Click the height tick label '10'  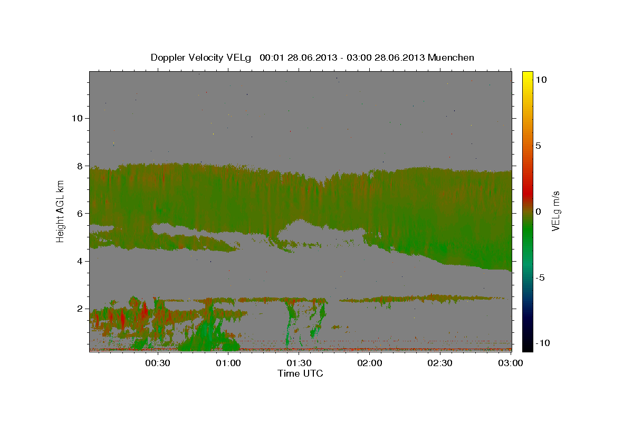pyautogui.click(x=77, y=118)
